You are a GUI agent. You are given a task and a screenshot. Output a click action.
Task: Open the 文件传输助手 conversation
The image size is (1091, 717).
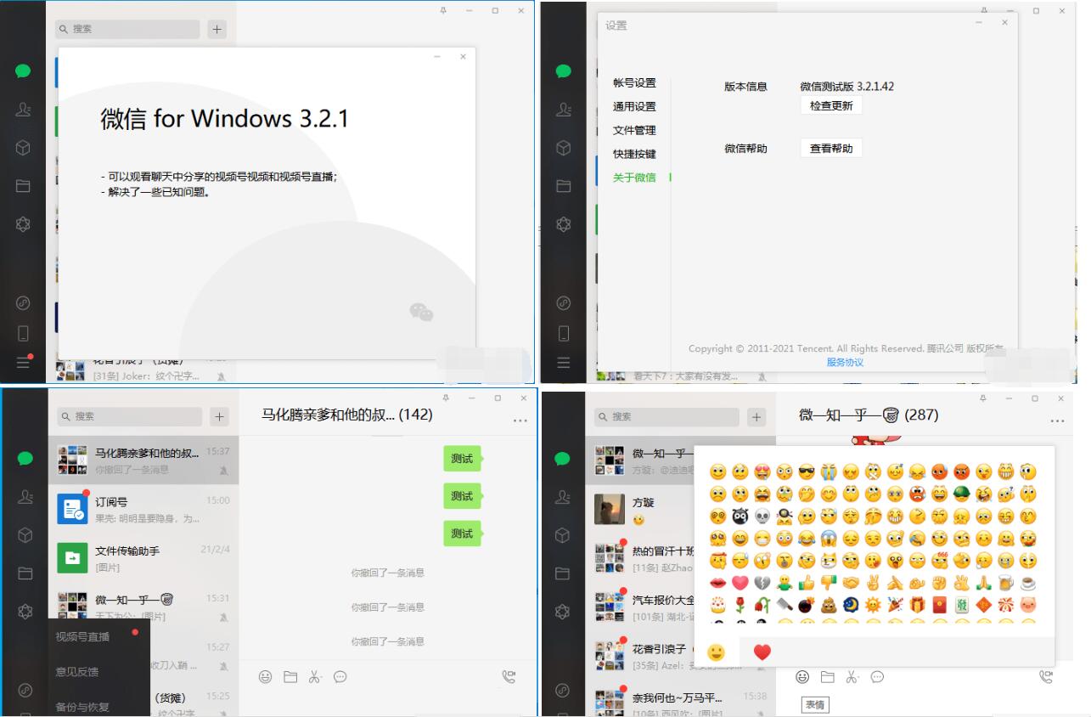(143, 558)
